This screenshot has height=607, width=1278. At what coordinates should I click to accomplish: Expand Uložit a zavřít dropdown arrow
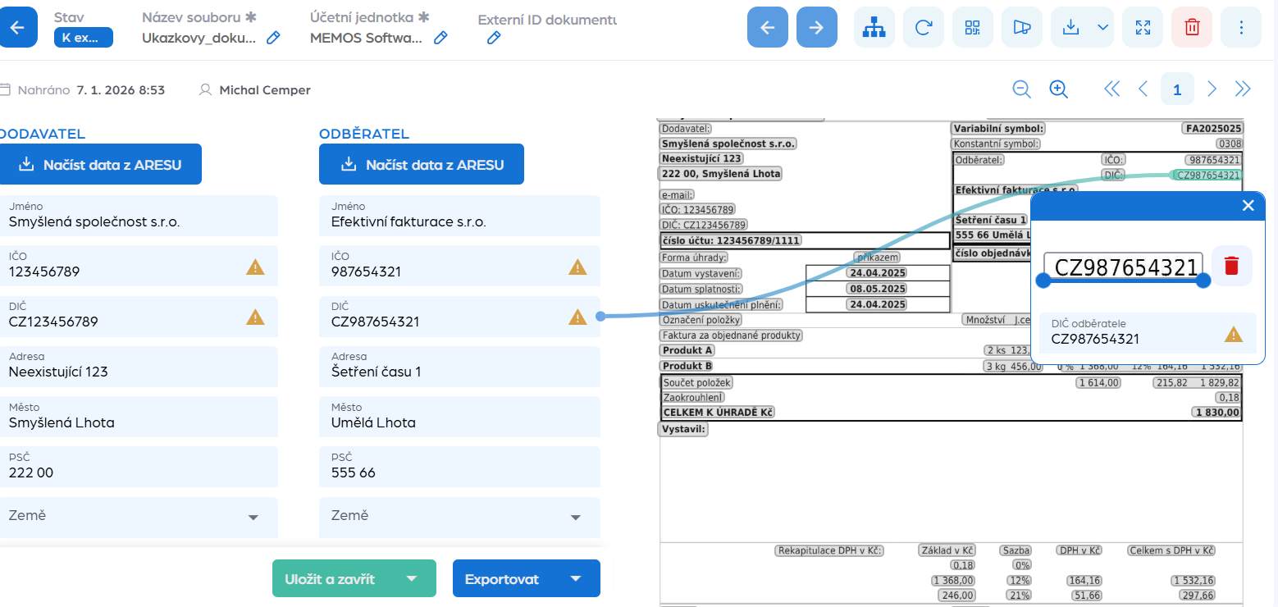412,578
